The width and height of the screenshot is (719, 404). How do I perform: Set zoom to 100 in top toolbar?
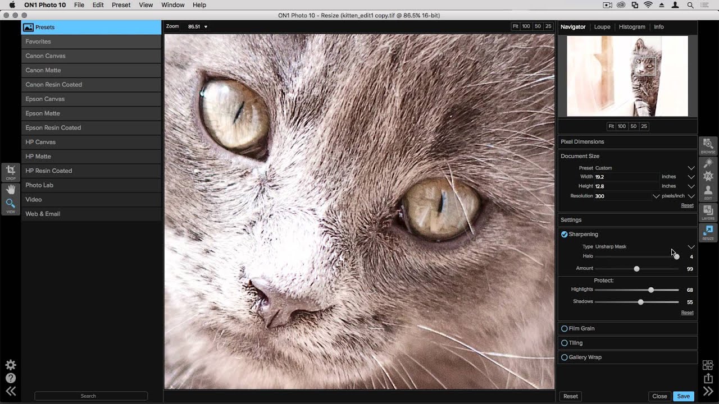[x=526, y=26]
